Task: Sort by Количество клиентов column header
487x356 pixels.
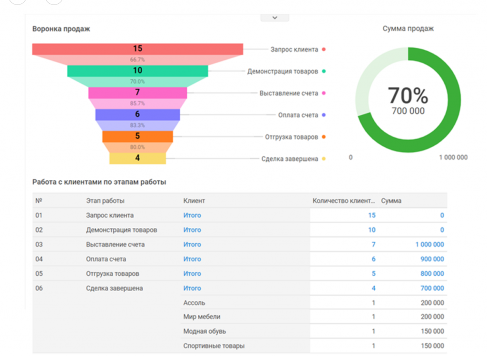Action: [343, 201]
